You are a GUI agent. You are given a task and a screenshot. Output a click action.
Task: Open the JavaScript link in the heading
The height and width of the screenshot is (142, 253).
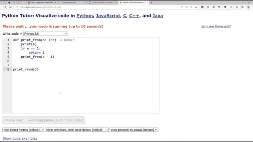(x=108, y=16)
